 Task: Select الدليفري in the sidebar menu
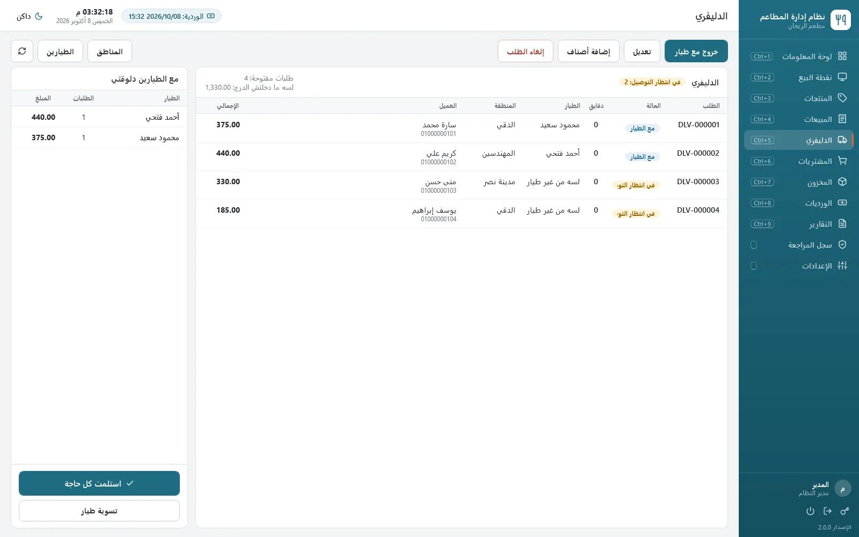click(799, 140)
